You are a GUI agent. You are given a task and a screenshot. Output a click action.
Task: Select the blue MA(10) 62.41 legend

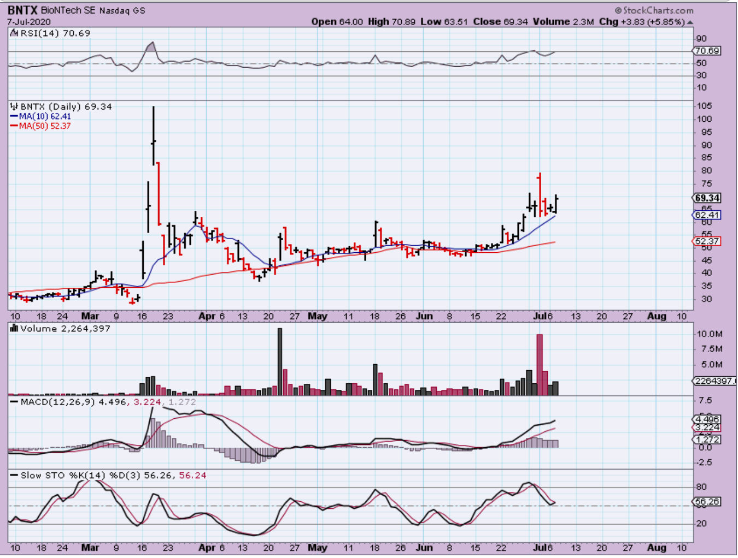point(41,116)
